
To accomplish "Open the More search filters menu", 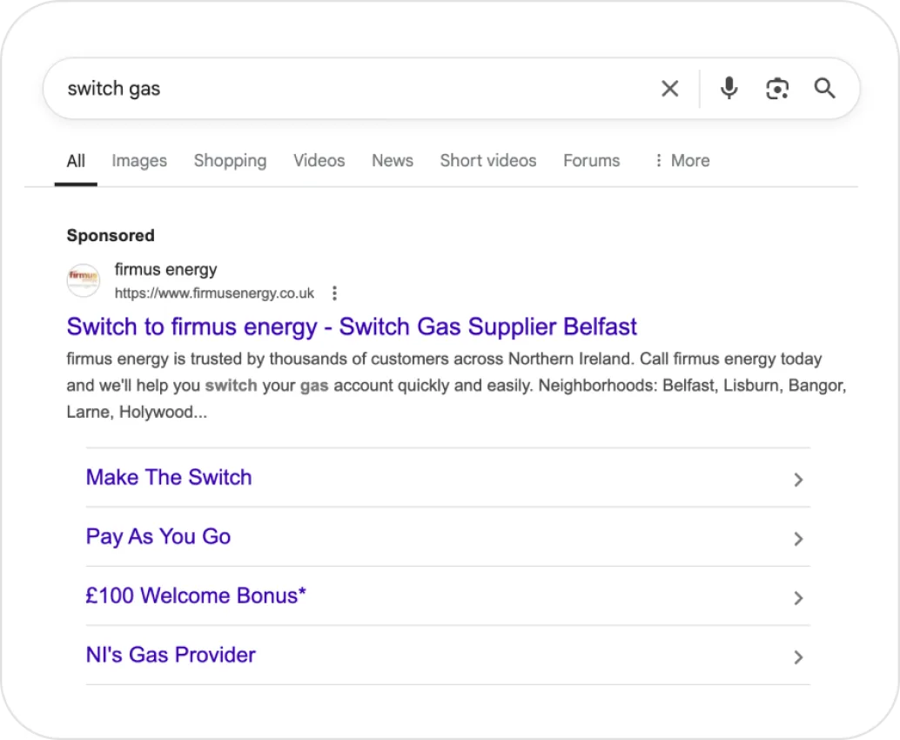I will 682,161.
